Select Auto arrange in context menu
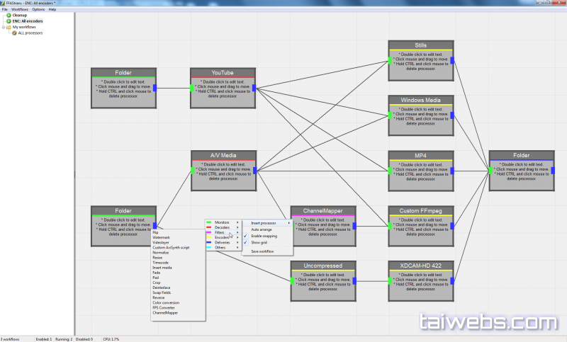 261,229
